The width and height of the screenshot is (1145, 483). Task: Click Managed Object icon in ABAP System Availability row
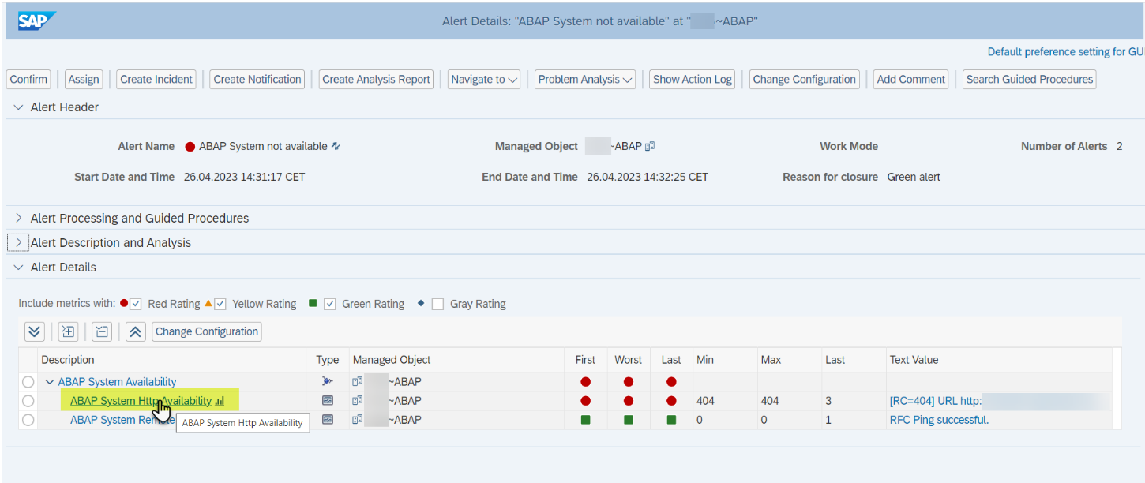pyautogui.click(x=358, y=382)
